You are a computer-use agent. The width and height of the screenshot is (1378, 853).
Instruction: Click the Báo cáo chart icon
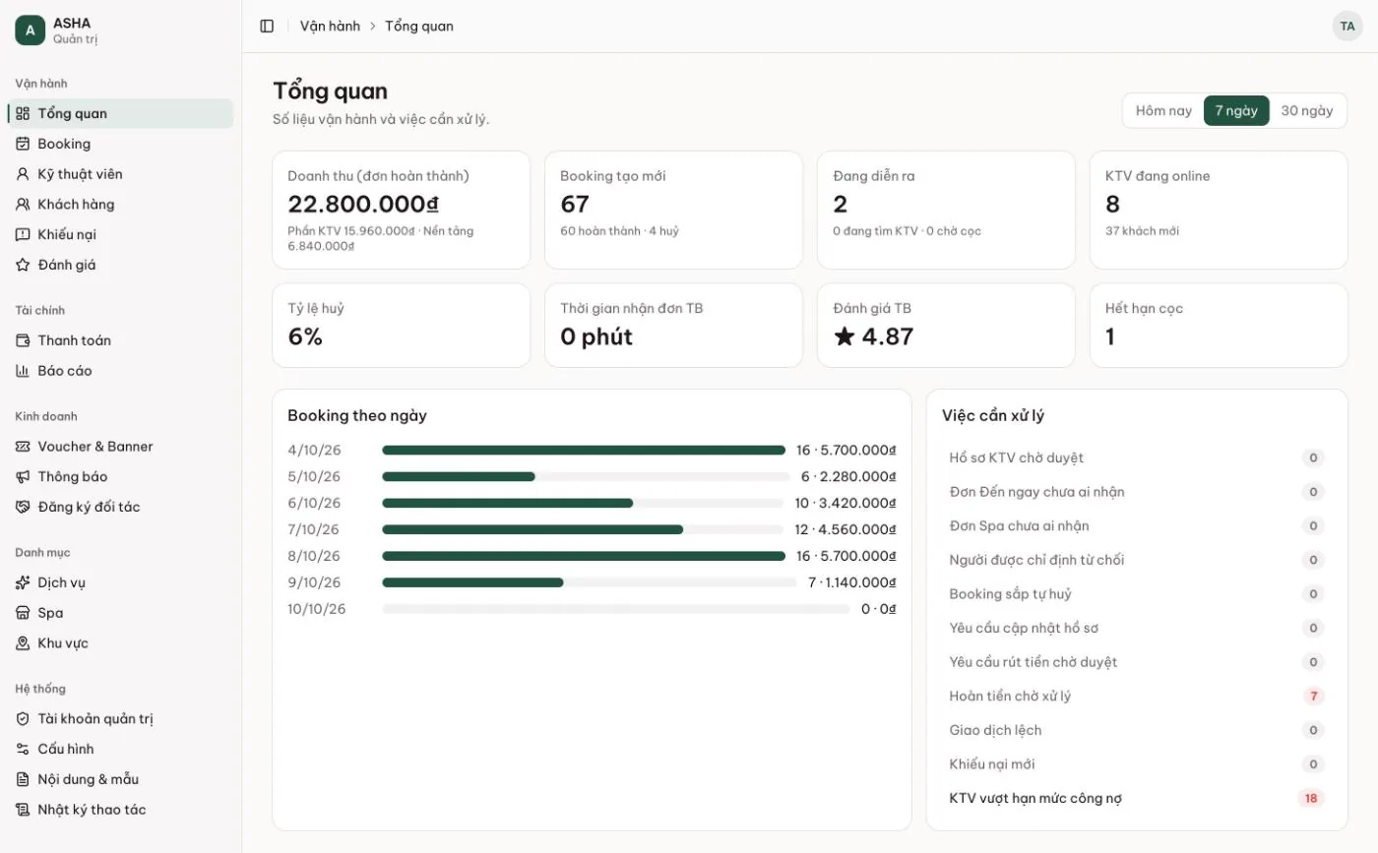tap(23, 371)
